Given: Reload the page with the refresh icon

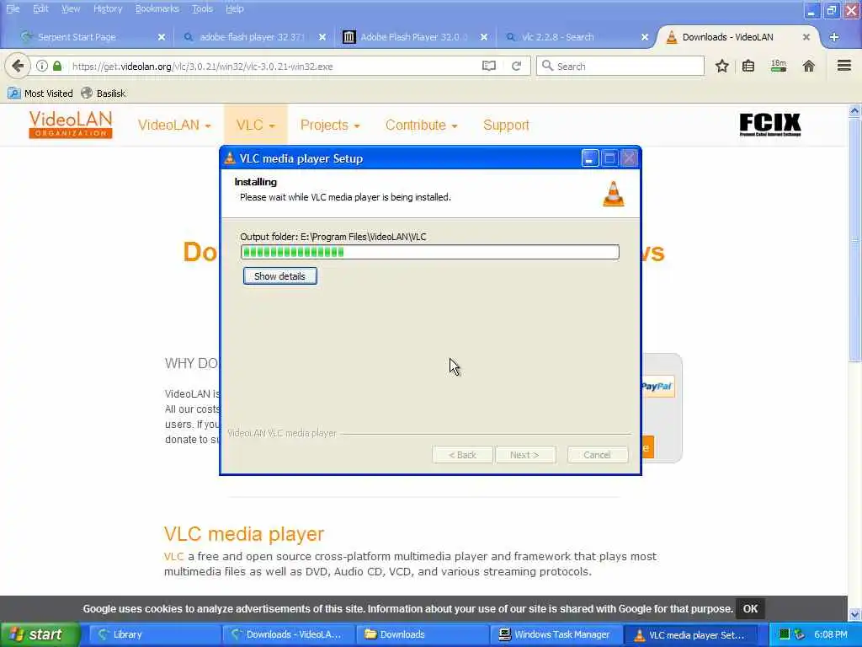Looking at the screenshot, I should 516,66.
